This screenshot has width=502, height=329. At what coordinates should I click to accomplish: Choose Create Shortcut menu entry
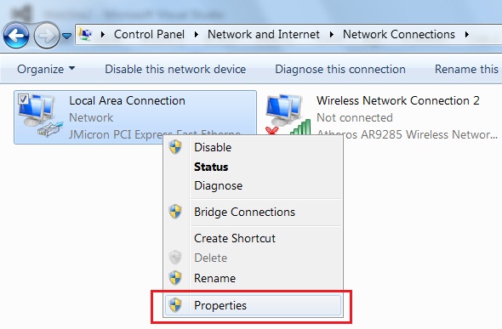(235, 238)
